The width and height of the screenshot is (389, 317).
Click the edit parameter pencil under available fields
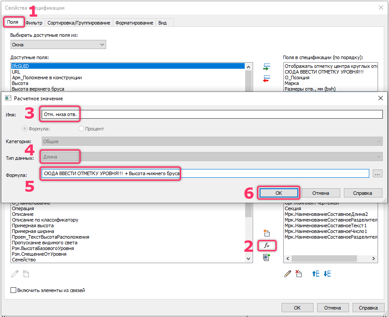point(15,274)
